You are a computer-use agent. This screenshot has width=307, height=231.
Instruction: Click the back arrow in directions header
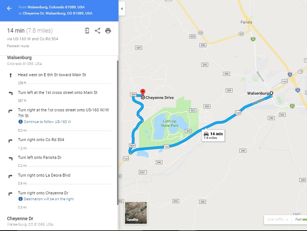(9, 8)
